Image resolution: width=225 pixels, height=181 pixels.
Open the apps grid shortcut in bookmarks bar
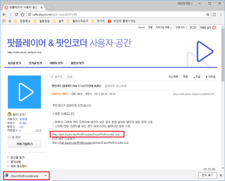[4, 21]
